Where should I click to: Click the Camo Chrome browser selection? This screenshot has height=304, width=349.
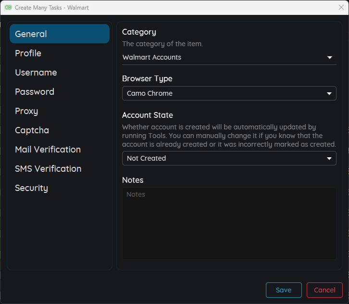click(x=221, y=93)
